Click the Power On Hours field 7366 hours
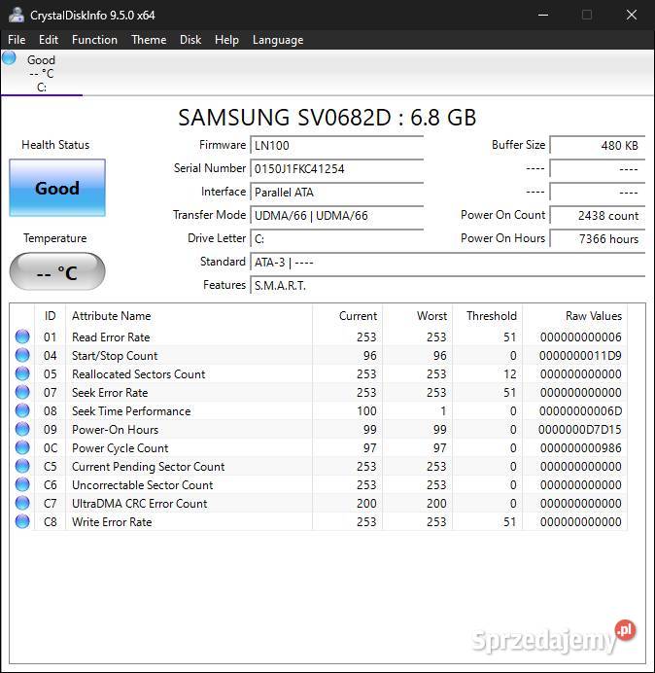The height and width of the screenshot is (673, 655). tap(597, 238)
